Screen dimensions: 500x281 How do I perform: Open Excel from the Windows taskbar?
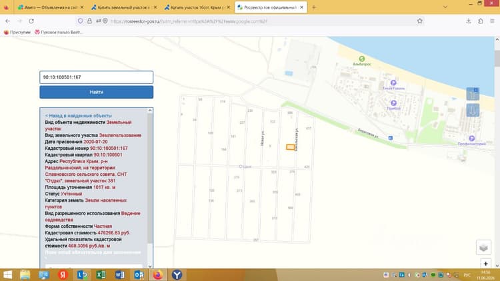point(101,274)
